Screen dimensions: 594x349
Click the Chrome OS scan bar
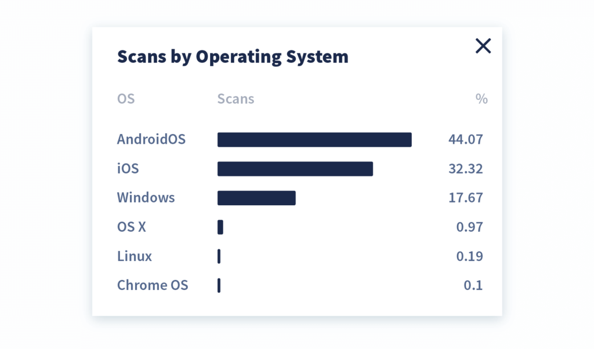coord(219,285)
